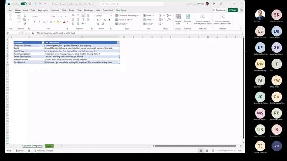Expand Format as Table menu

(124, 20)
